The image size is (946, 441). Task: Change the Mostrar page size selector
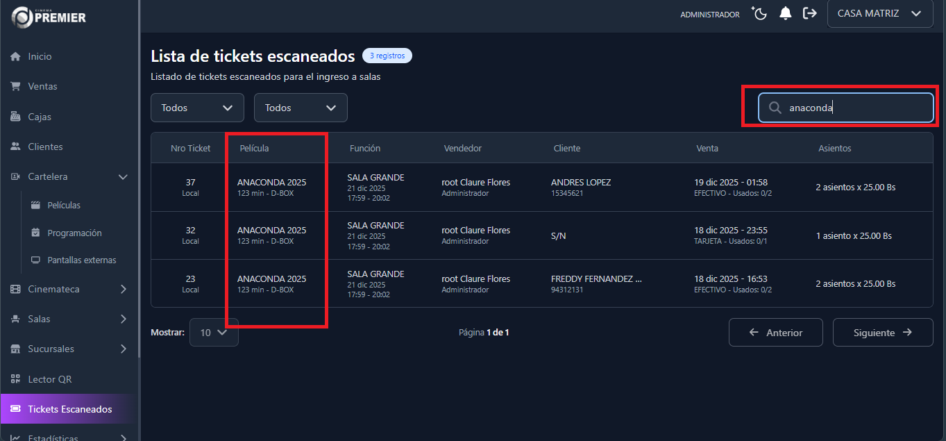214,332
